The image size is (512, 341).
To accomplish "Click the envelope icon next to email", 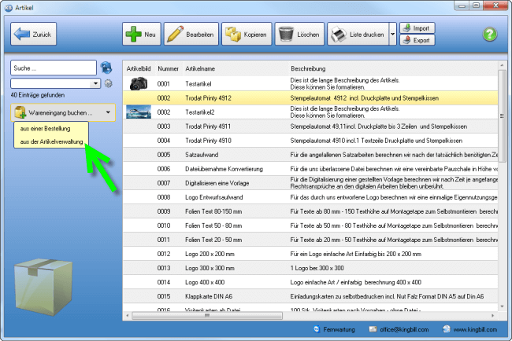I will click(373, 329).
